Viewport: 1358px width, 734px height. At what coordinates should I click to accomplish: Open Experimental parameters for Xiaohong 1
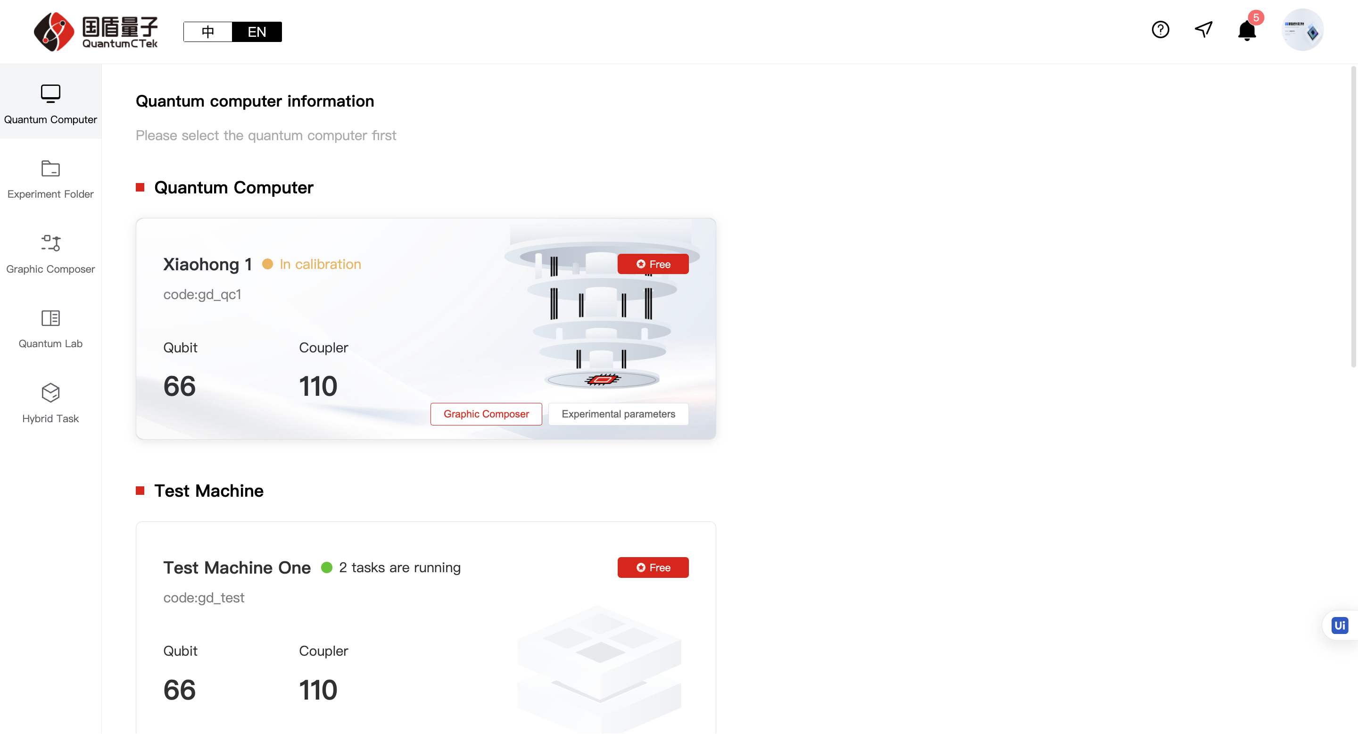pyautogui.click(x=618, y=415)
